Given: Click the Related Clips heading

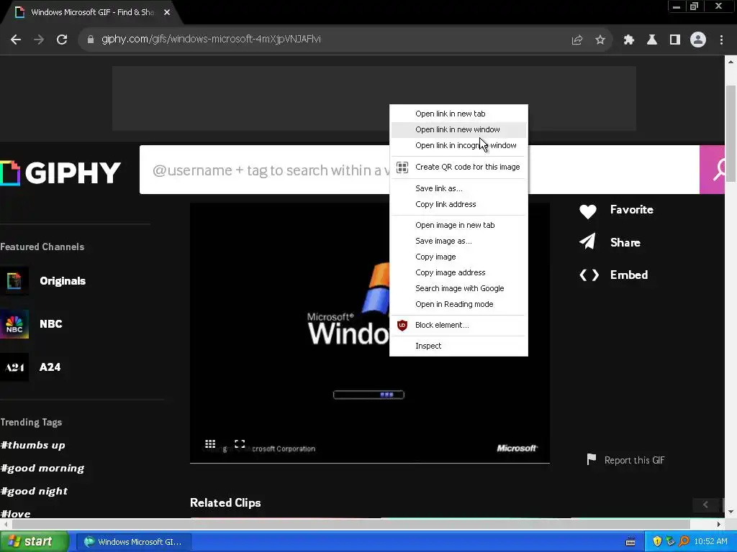Looking at the screenshot, I should coord(225,502).
